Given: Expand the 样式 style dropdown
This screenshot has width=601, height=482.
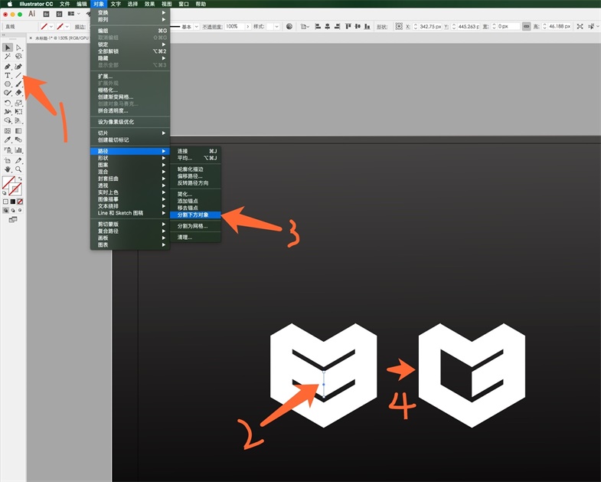Looking at the screenshot, I should point(277,26).
